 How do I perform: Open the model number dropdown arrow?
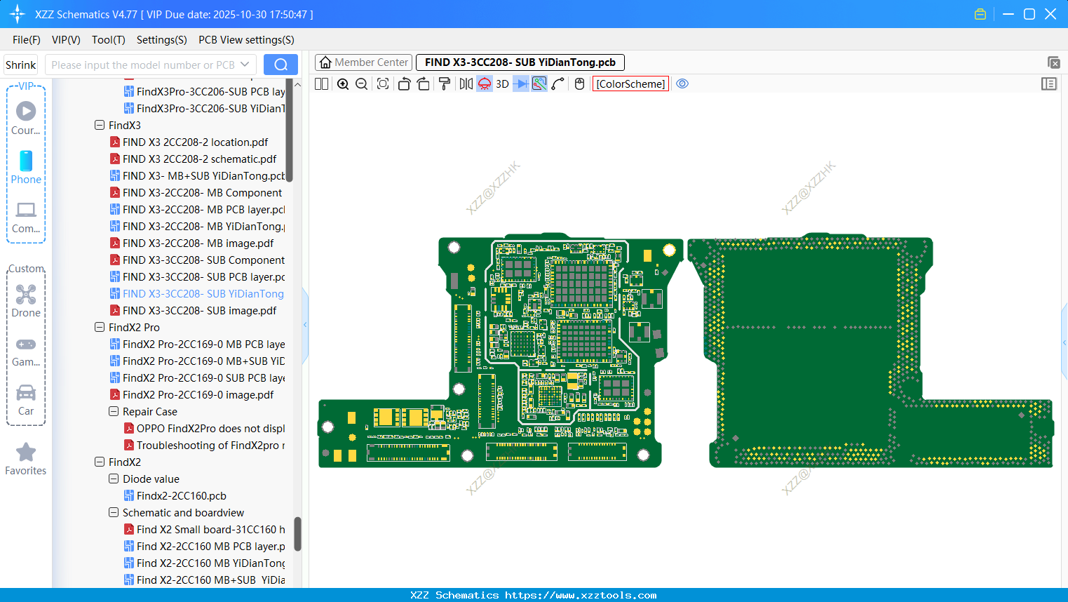point(245,65)
